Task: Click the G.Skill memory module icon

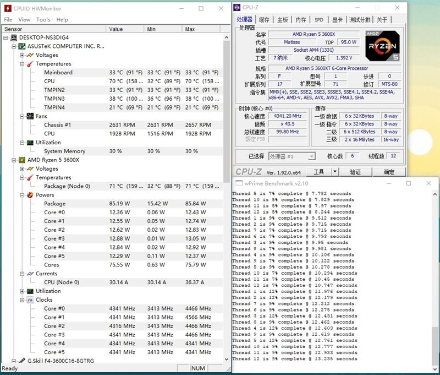Action: coord(21,361)
